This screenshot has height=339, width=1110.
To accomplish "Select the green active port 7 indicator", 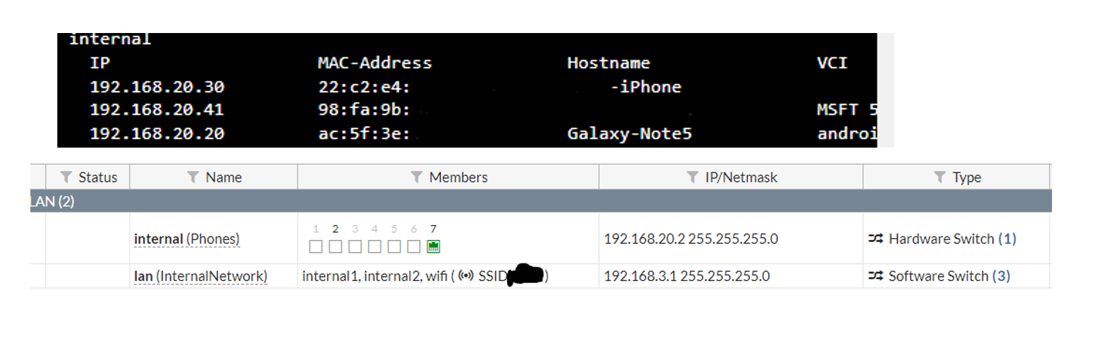I will (434, 247).
